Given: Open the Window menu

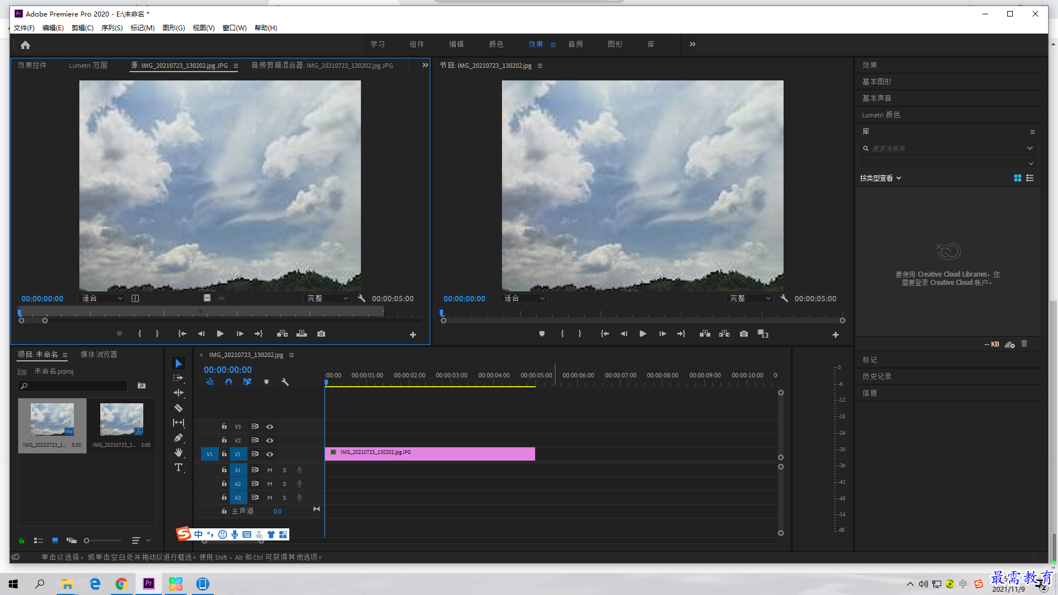Looking at the screenshot, I should click(x=234, y=28).
